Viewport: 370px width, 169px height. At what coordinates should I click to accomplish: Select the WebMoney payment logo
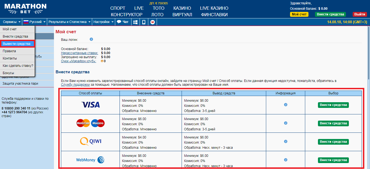[91, 160]
